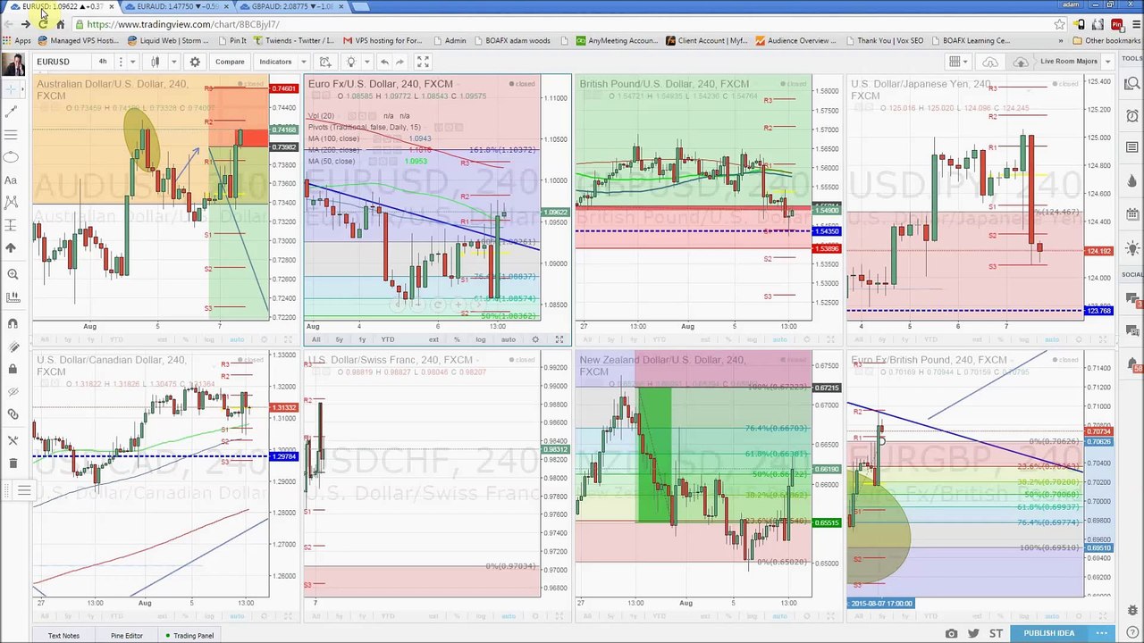The width and height of the screenshot is (1144, 643).
Task: Expand the chart style dropdown arrow
Action: pyautogui.click(x=173, y=62)
